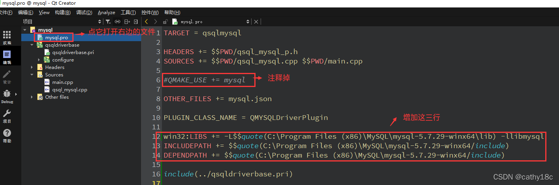Click line number 10 in gutter

156,118
